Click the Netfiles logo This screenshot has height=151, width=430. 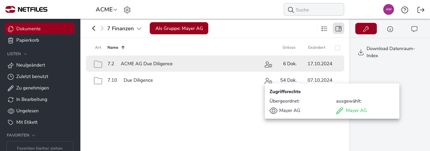pyautogui.click(x=26, y=9)
